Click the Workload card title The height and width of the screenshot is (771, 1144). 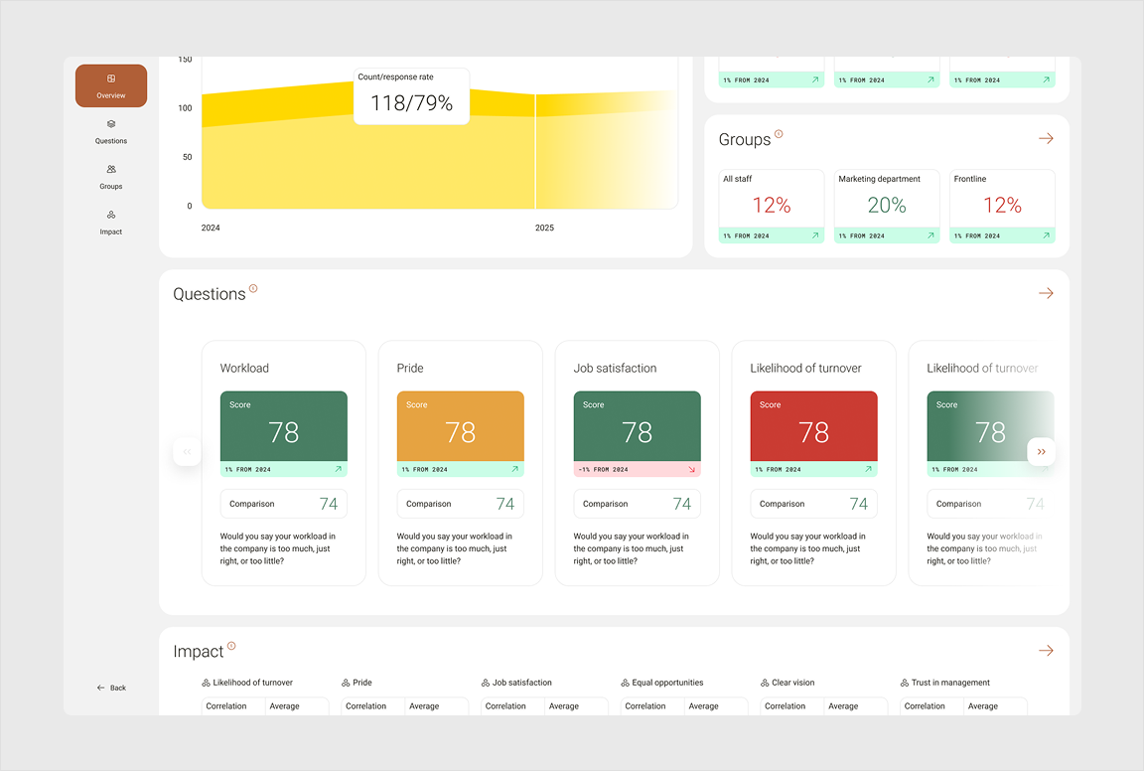(x=244, y=368)
